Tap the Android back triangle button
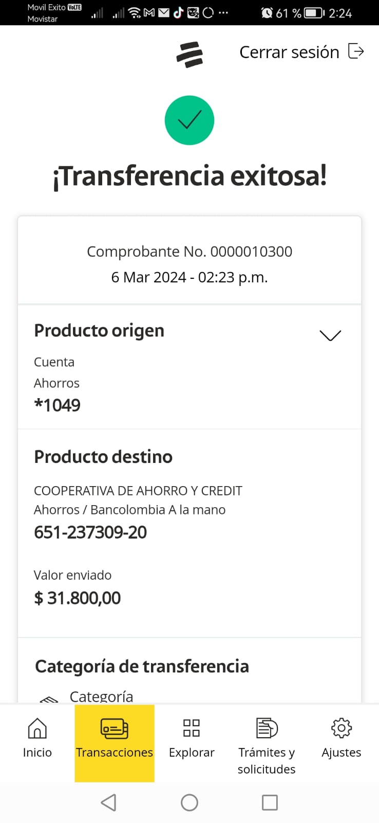The height and width of the screenshot is (823, 379). coord(108,802)
